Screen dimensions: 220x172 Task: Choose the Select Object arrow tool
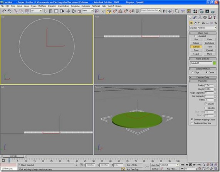click(x=45, y=11)
